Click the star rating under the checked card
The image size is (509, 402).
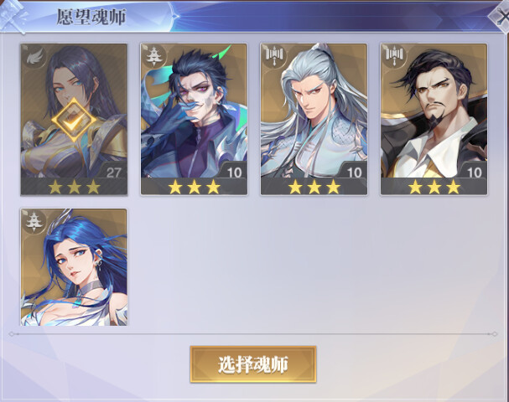(74, 187)
